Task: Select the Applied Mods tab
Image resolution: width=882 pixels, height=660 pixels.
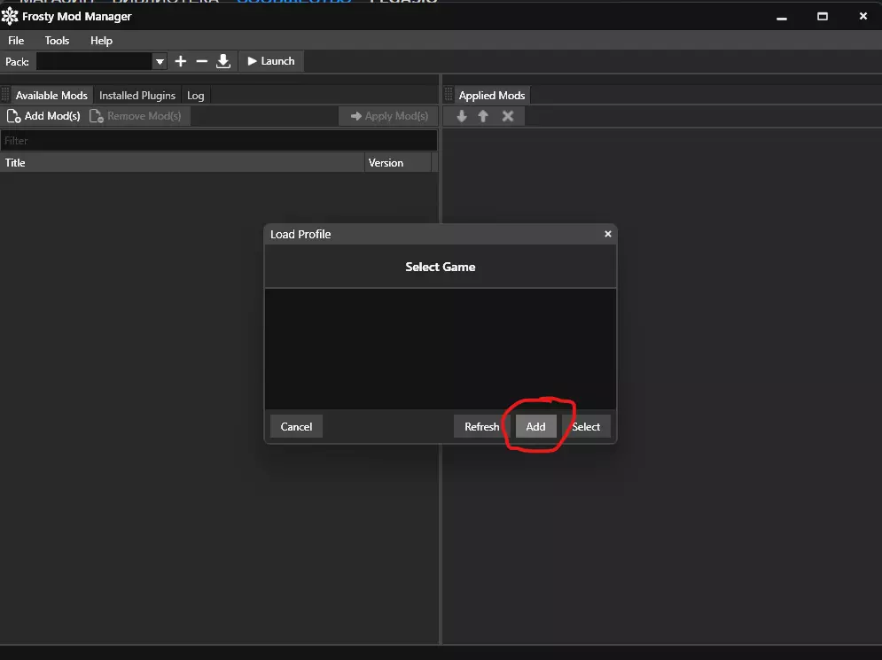Action: pos(492,96)
